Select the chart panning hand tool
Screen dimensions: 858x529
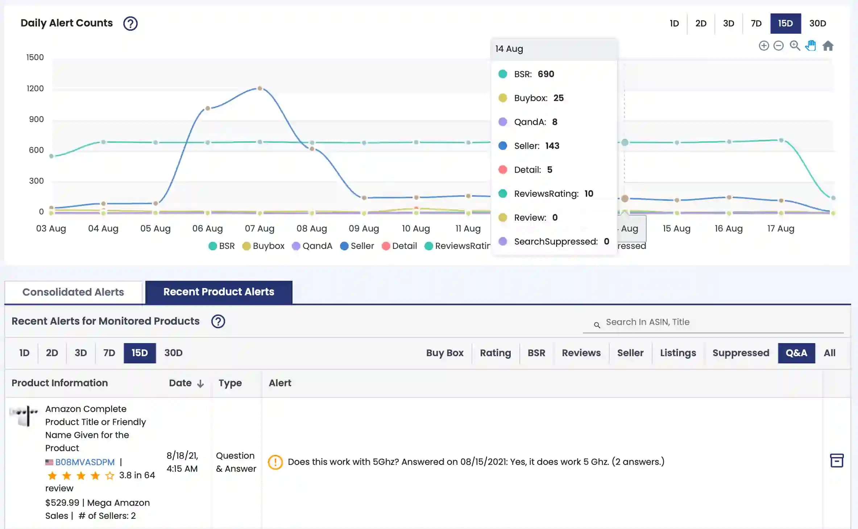click(x=811, y=46)
